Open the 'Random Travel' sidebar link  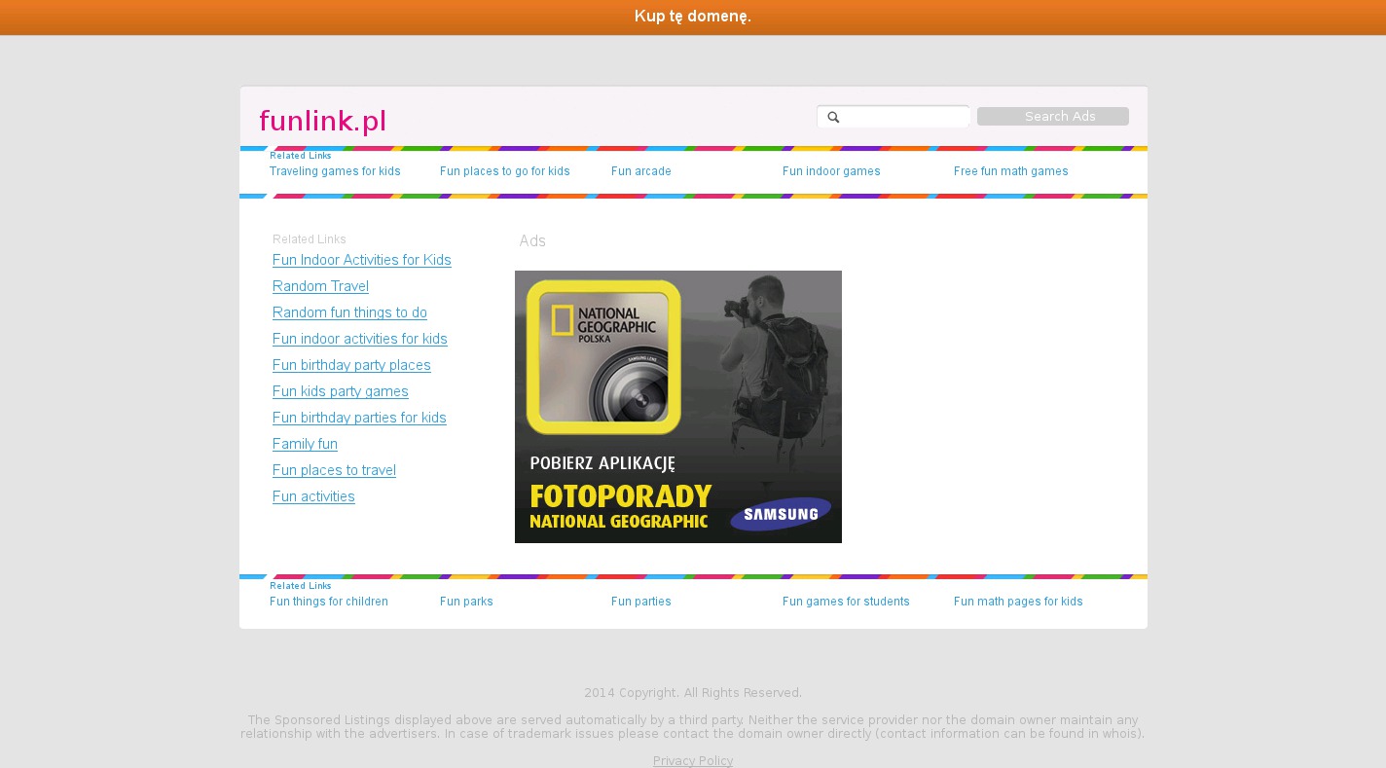point(320,286)
